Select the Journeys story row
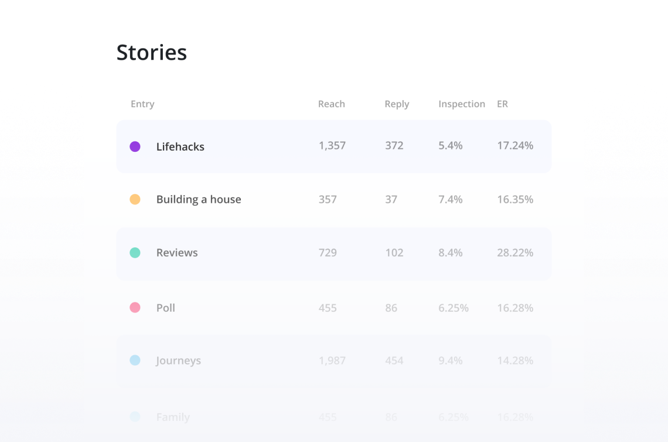 [x=334, y=360]
